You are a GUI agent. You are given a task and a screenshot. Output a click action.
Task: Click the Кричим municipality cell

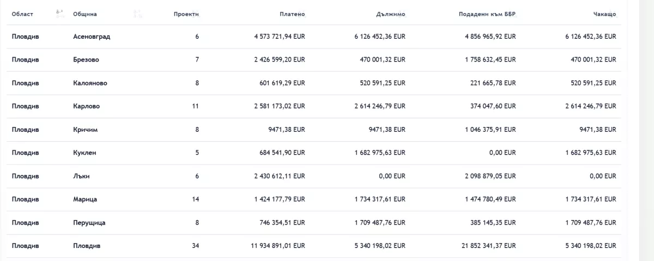click(85, 130)
